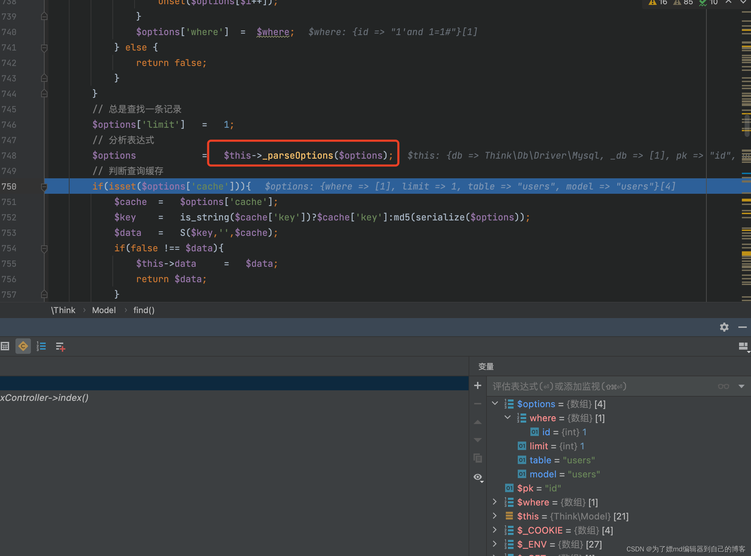The image size is (751, 556).
Task: Expand the $_COOKIE array node
Action: [x=495, y=530]
